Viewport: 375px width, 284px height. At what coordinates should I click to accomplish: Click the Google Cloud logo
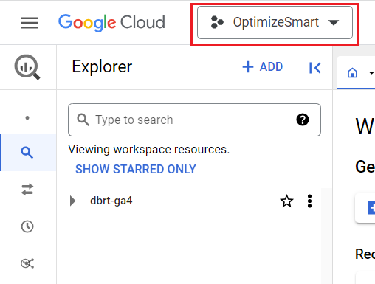click(111, 23)
